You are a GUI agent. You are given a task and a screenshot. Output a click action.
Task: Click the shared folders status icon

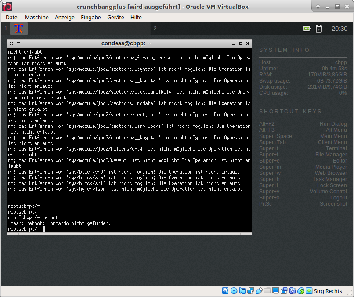pos(267,291)
